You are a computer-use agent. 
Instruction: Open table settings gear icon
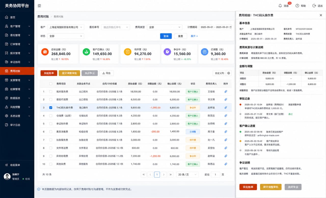229,73
